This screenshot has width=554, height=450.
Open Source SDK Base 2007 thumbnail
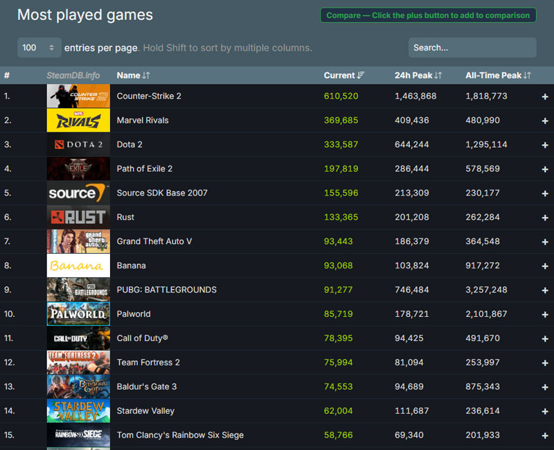coord(78,193)
